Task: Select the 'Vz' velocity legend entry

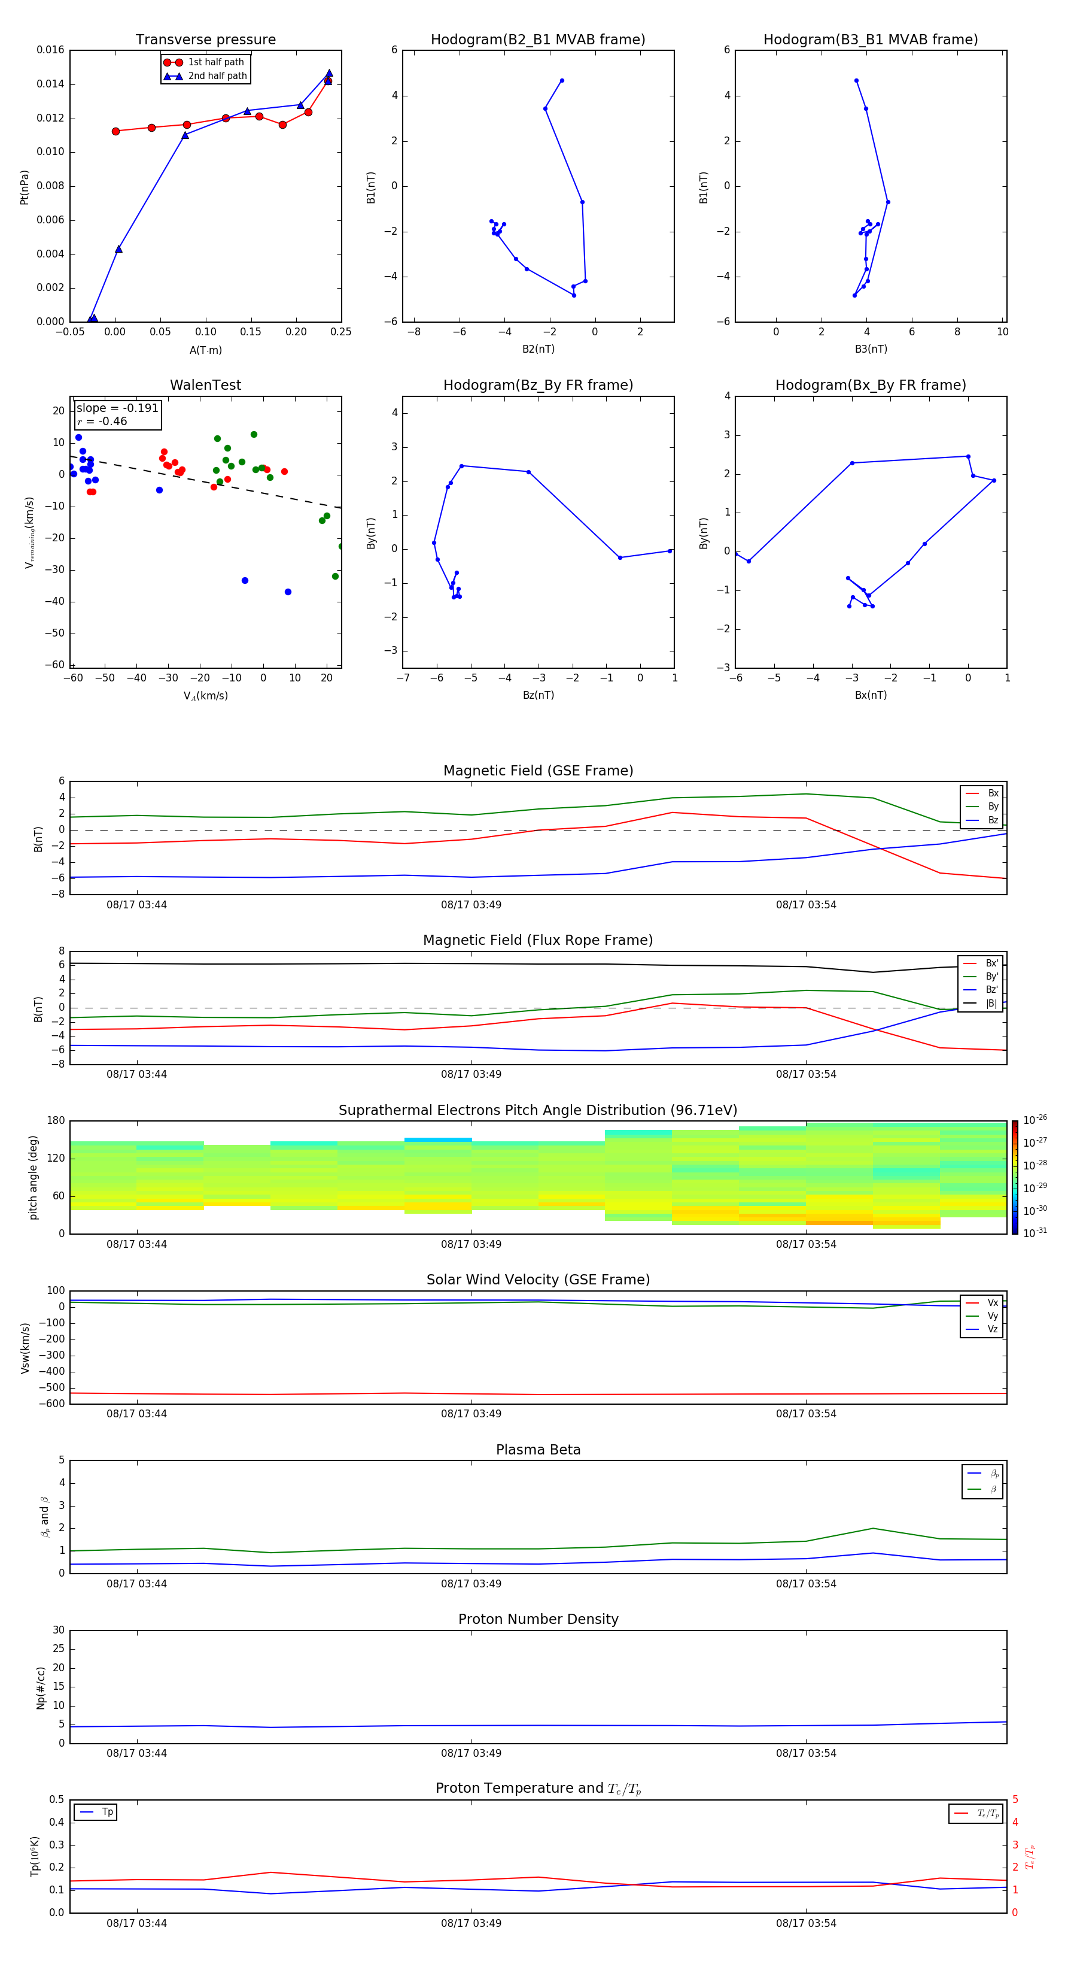Action: click(982, 1329)
